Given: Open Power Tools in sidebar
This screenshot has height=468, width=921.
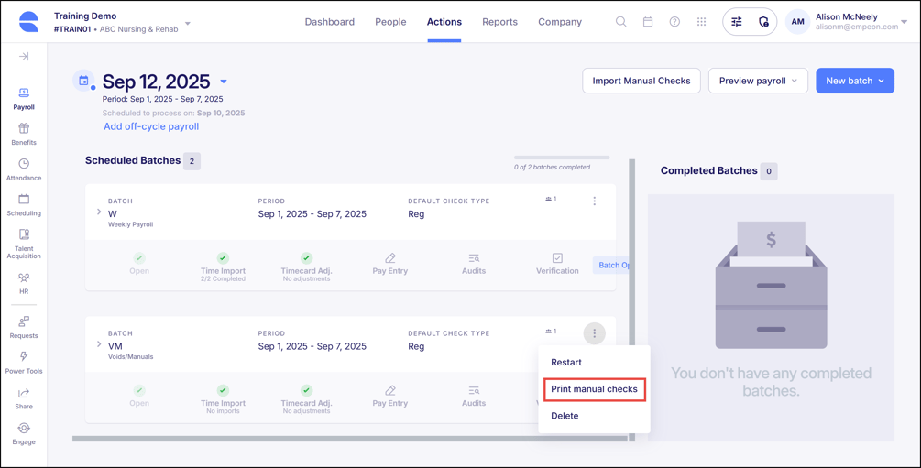Looking at the screenshot, I should tap(24, 363).
